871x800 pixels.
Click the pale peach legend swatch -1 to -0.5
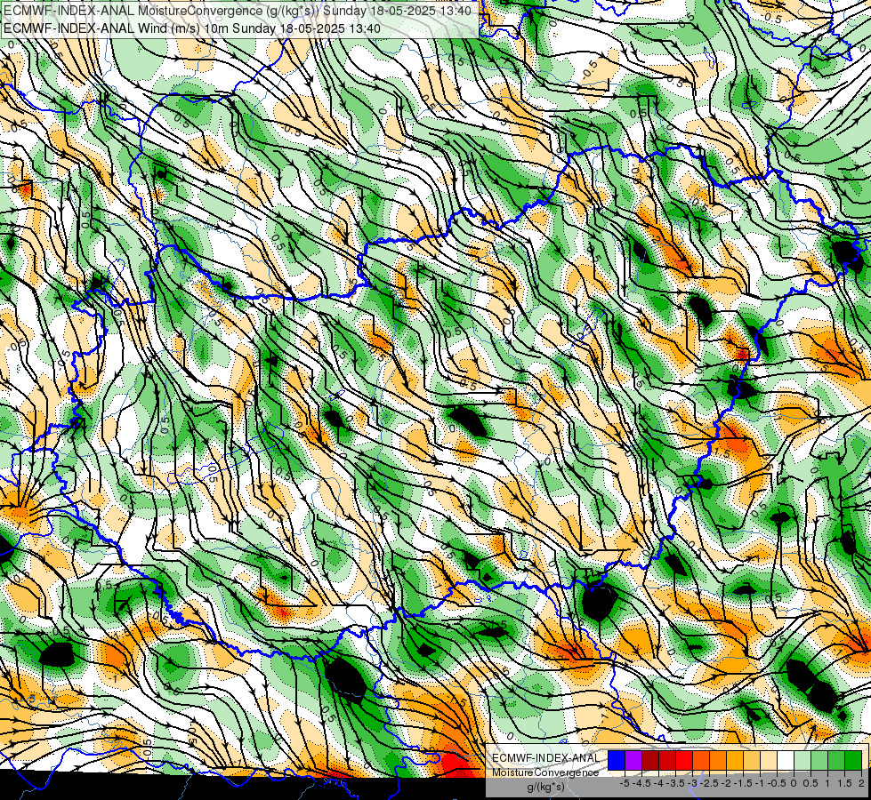click(x=769, y=761)
